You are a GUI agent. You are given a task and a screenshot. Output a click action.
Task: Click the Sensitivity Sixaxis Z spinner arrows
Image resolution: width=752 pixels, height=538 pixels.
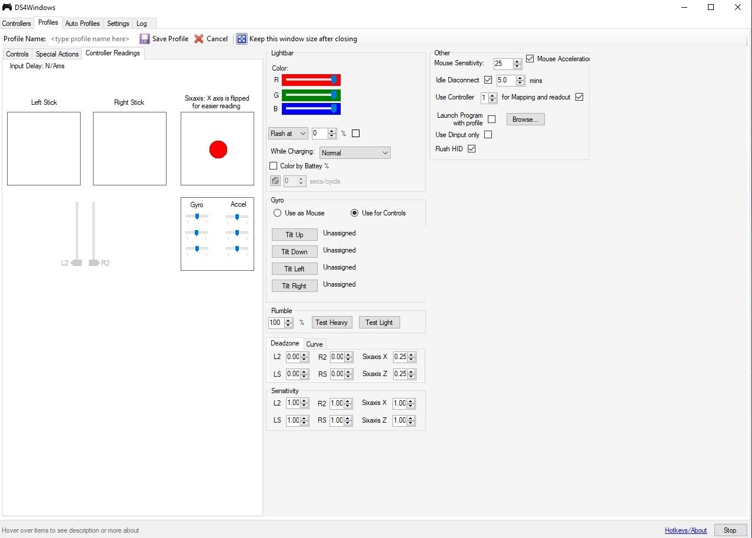tap(411, 420)
